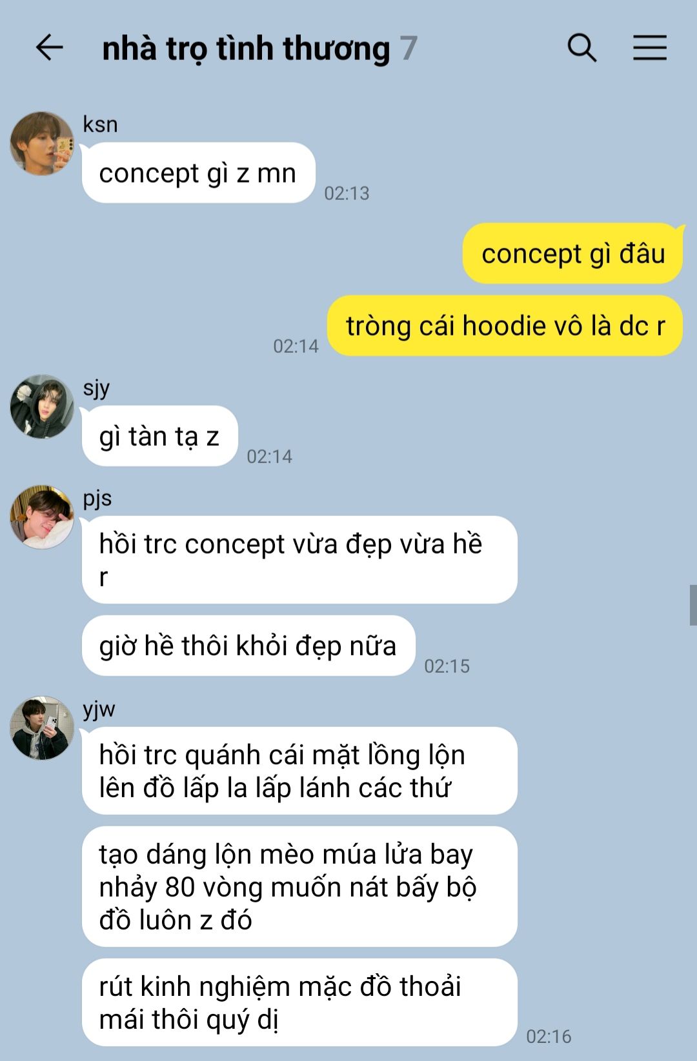The width and height of the screenshot is (697, 1061).
Task: Tap yjw's profile avatar
Action: pos(42,728)
